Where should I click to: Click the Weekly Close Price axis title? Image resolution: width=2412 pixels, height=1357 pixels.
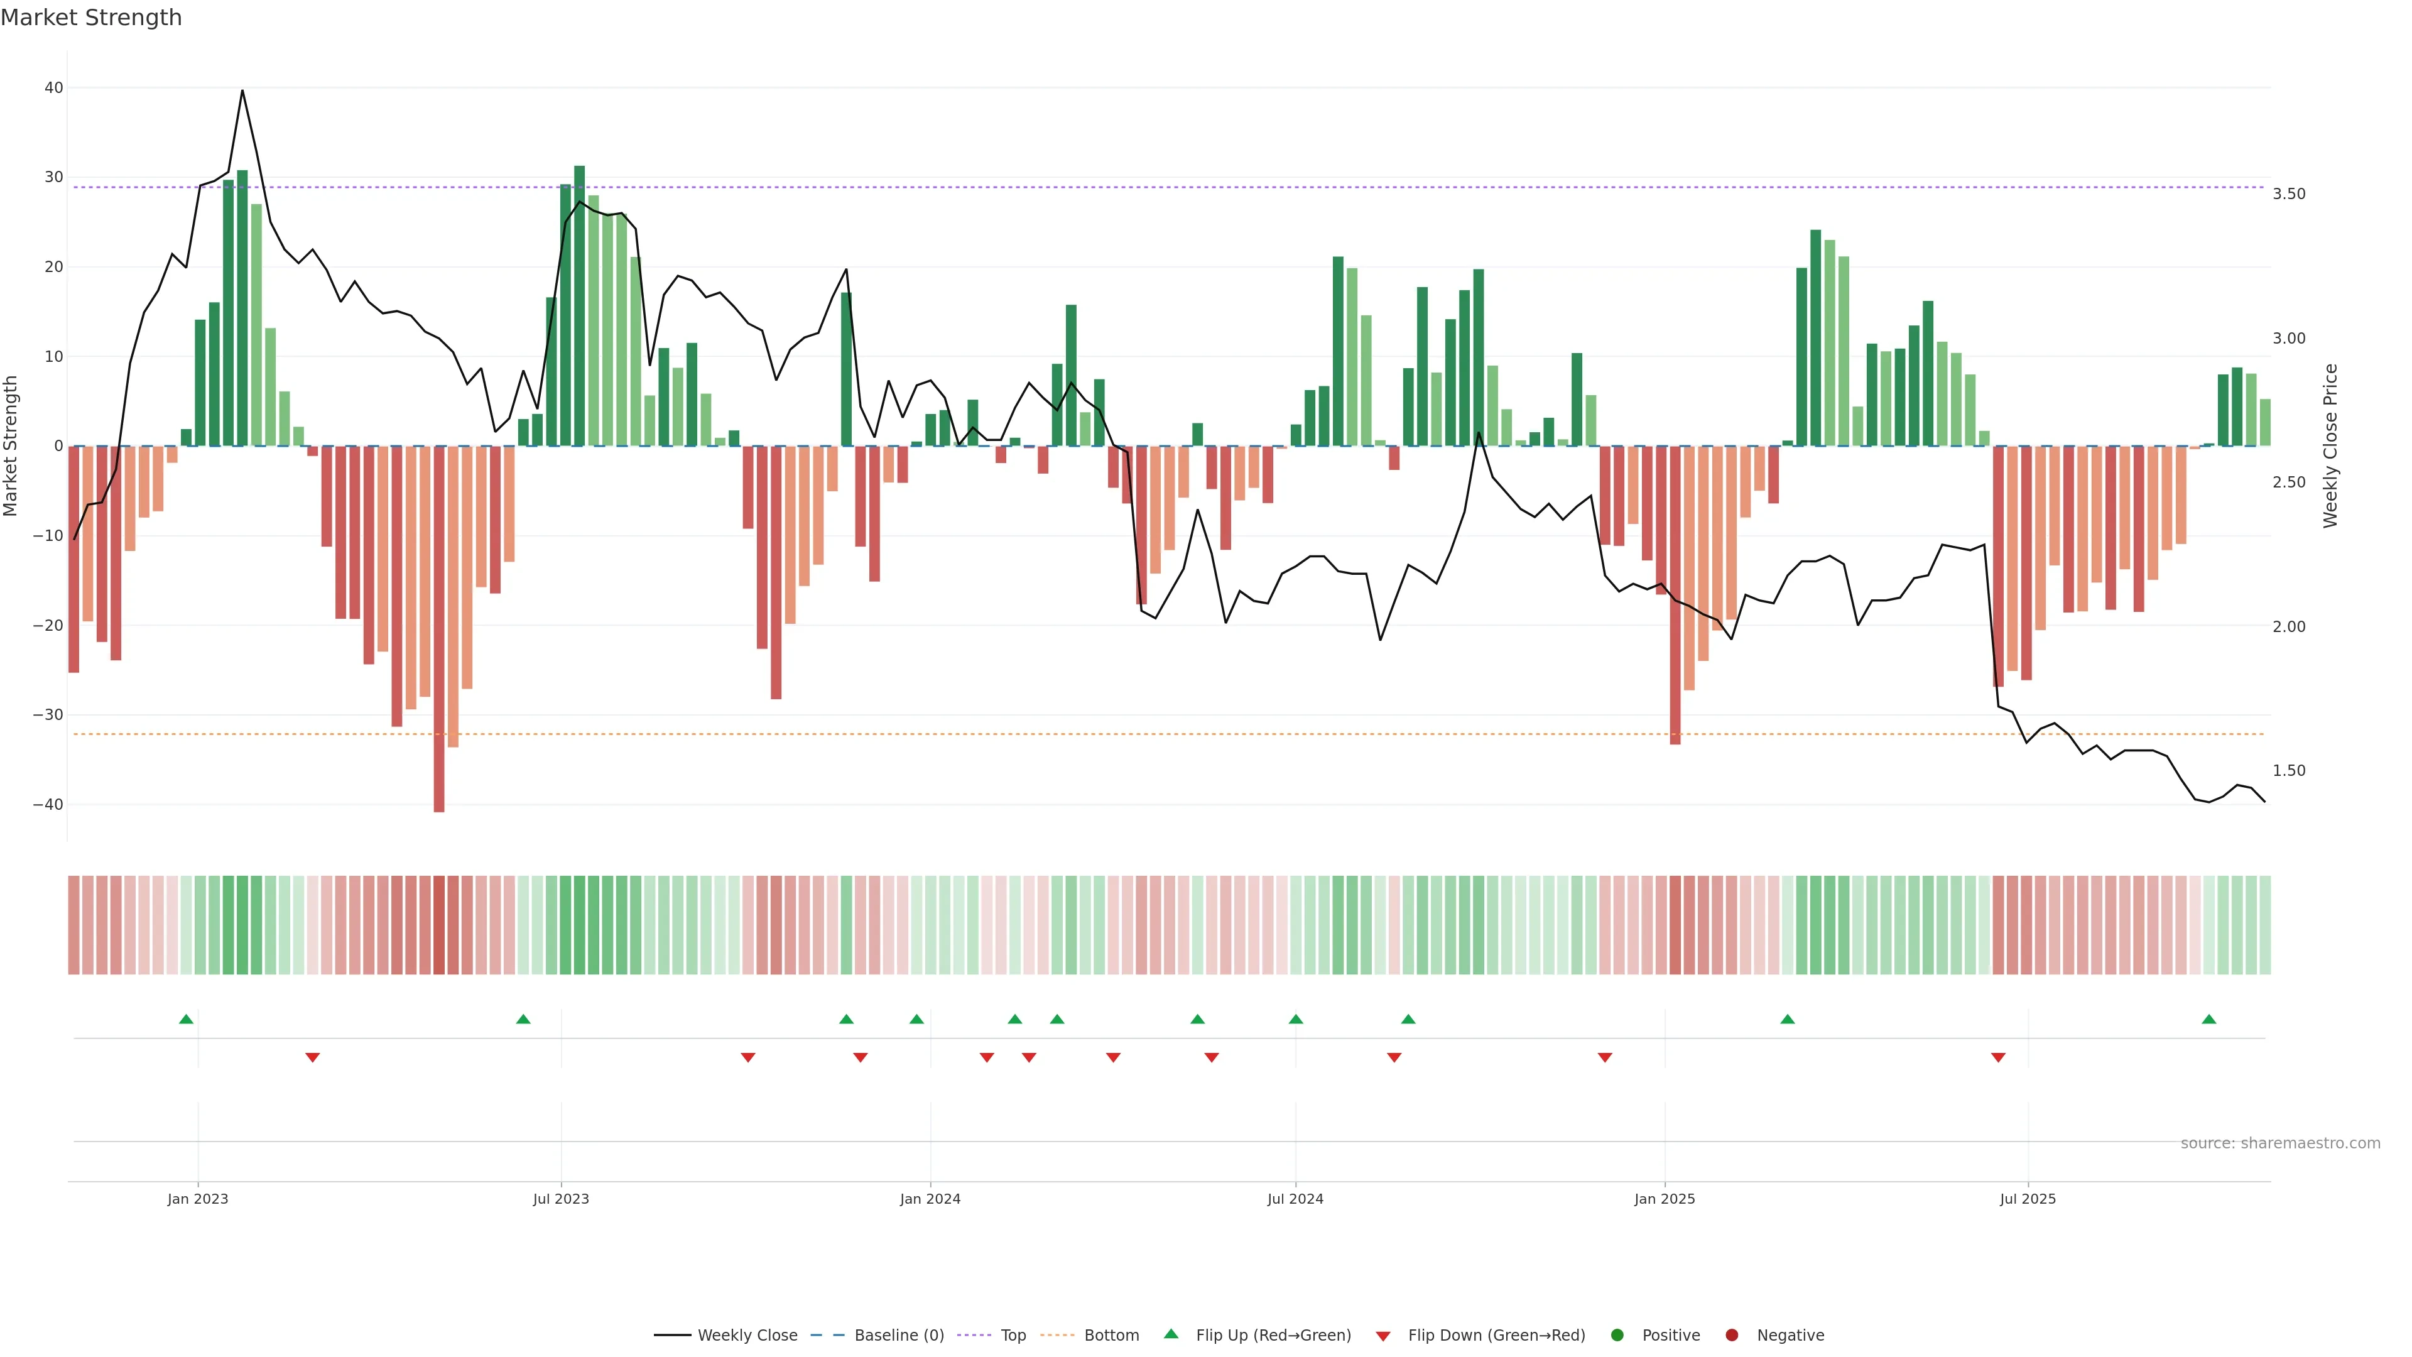pyautogui.click(x=2330, y=446)
